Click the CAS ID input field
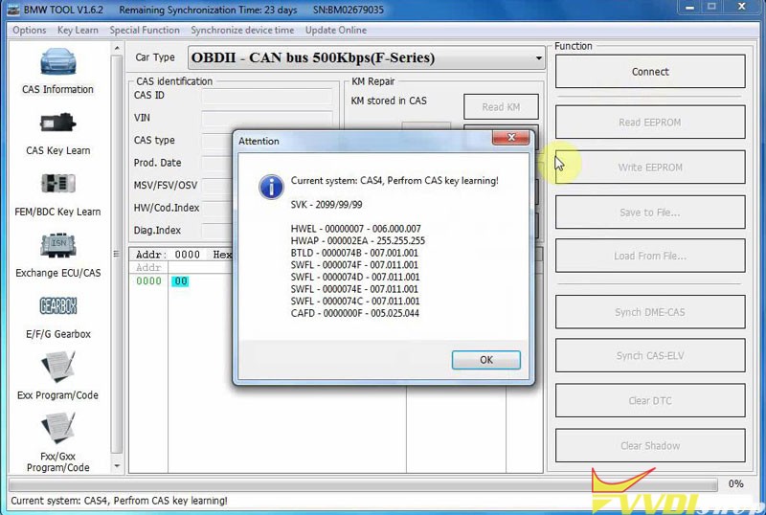766x515 pixels. 267,96
